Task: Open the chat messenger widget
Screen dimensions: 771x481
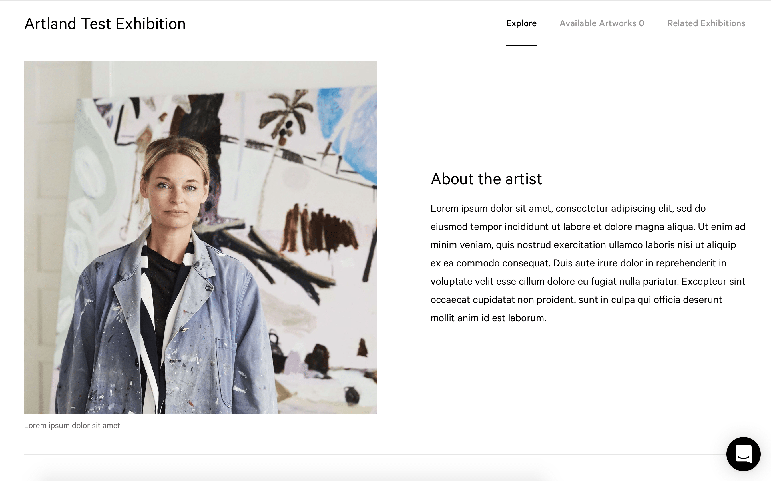Action: click(743, 454)
